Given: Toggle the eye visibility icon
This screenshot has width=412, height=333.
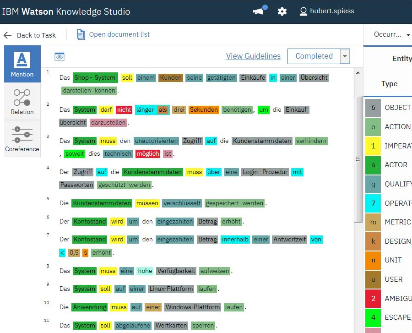Looking at the screenshot, I should click(60, 57).
